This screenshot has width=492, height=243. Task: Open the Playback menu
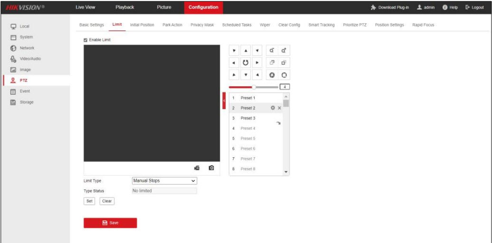point(124,7)
